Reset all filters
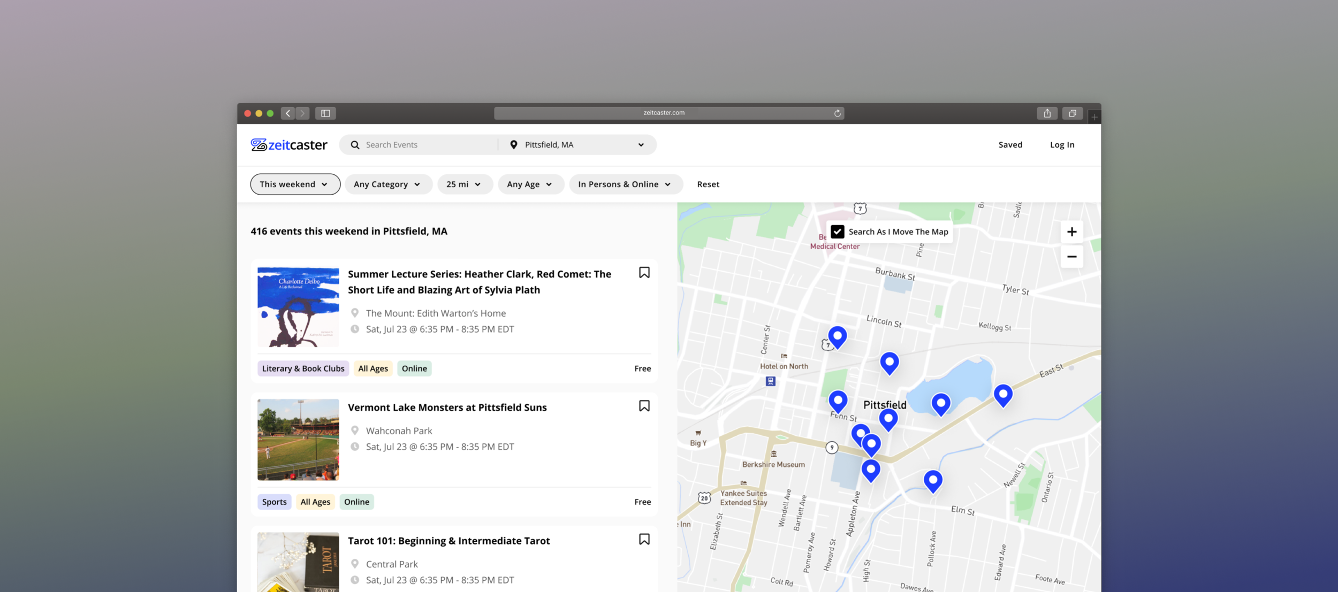This screenshot has width=1338, height=592. 708,184
